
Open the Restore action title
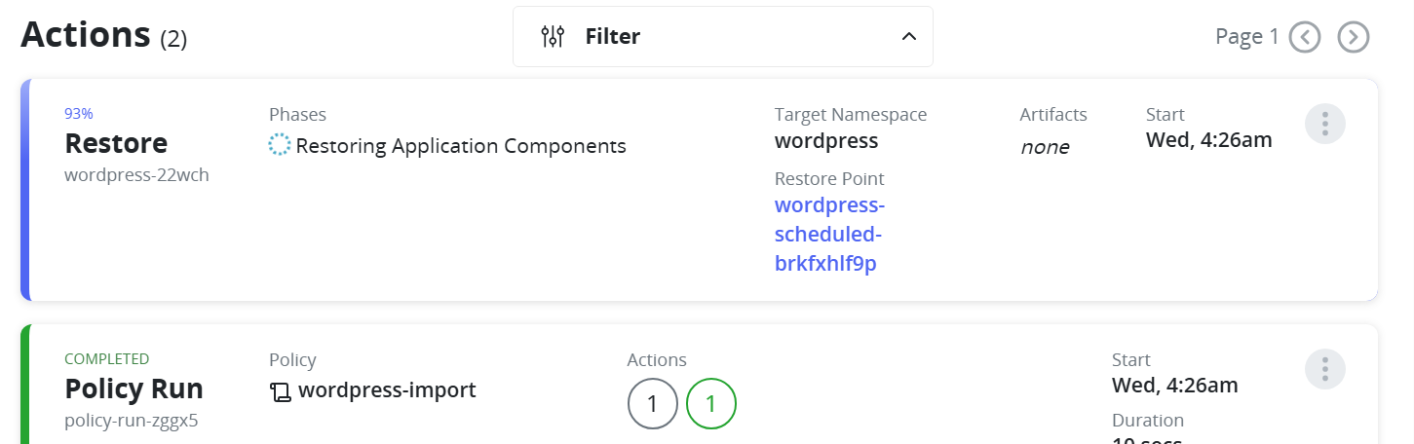coord(116,144)
